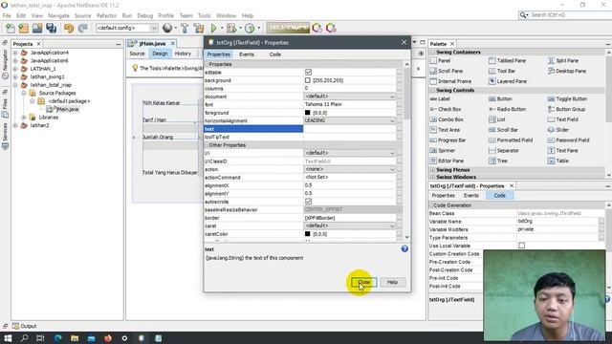Switch to Source editor view

[137, 54]
